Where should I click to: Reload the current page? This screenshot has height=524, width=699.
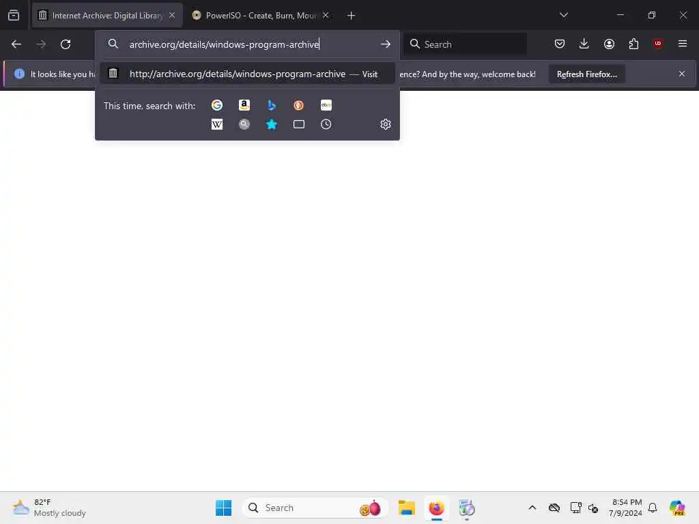[66, 44]
